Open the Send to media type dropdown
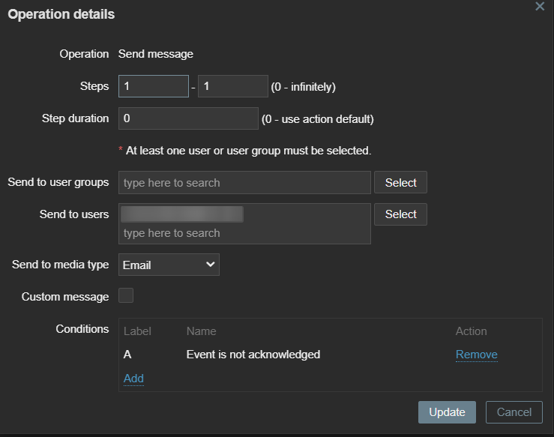Screen dimensions: 554x437 point(169,265)
